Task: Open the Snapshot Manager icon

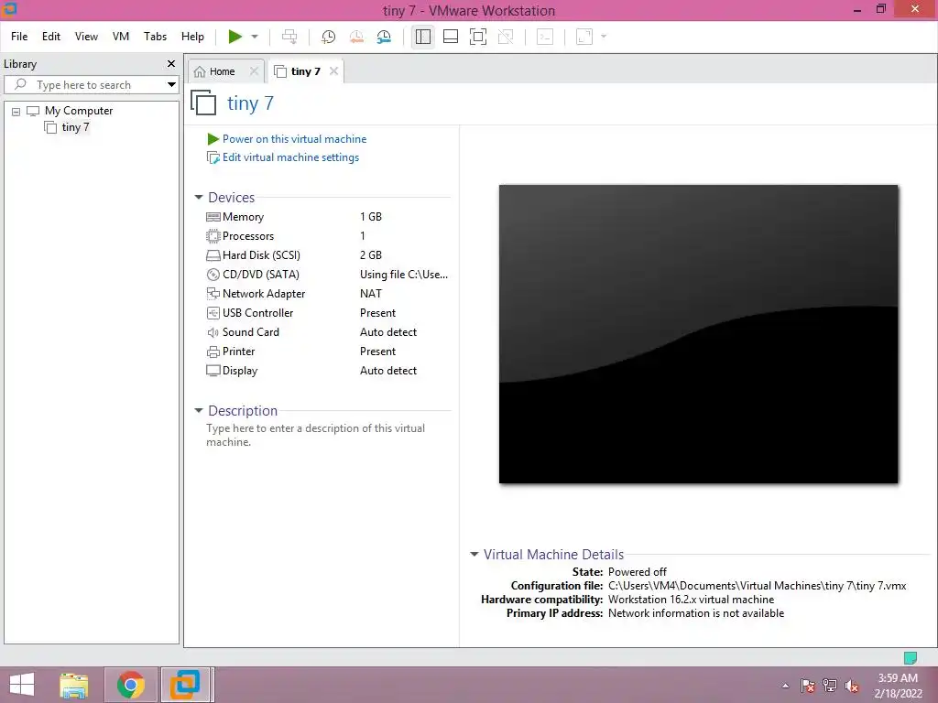Action: (x=384, y=37)
